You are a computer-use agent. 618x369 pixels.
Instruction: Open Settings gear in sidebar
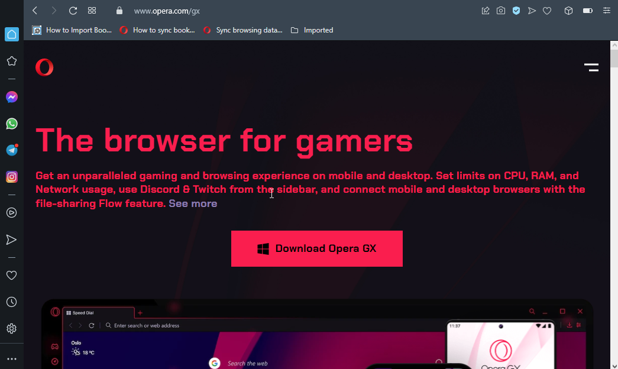[11, 328]
